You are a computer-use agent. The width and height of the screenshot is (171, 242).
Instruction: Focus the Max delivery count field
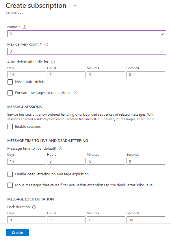click(x=87, y=51)
